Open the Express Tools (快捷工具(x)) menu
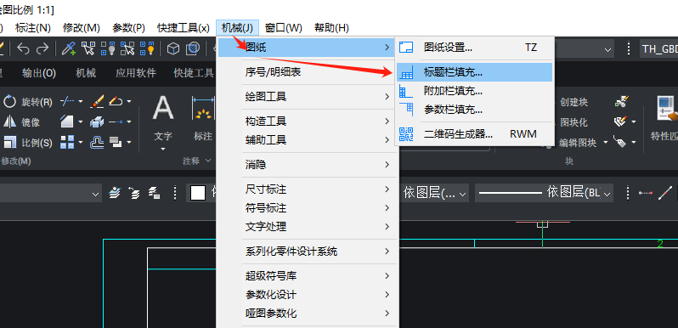The image size is (678, 328). [x=184, y=28]
